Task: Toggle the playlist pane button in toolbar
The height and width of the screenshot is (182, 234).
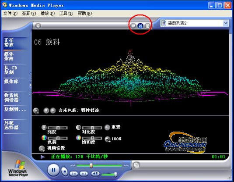Action: 147,26
